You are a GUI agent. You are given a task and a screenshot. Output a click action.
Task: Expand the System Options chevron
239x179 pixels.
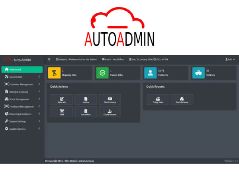point(39,128)
